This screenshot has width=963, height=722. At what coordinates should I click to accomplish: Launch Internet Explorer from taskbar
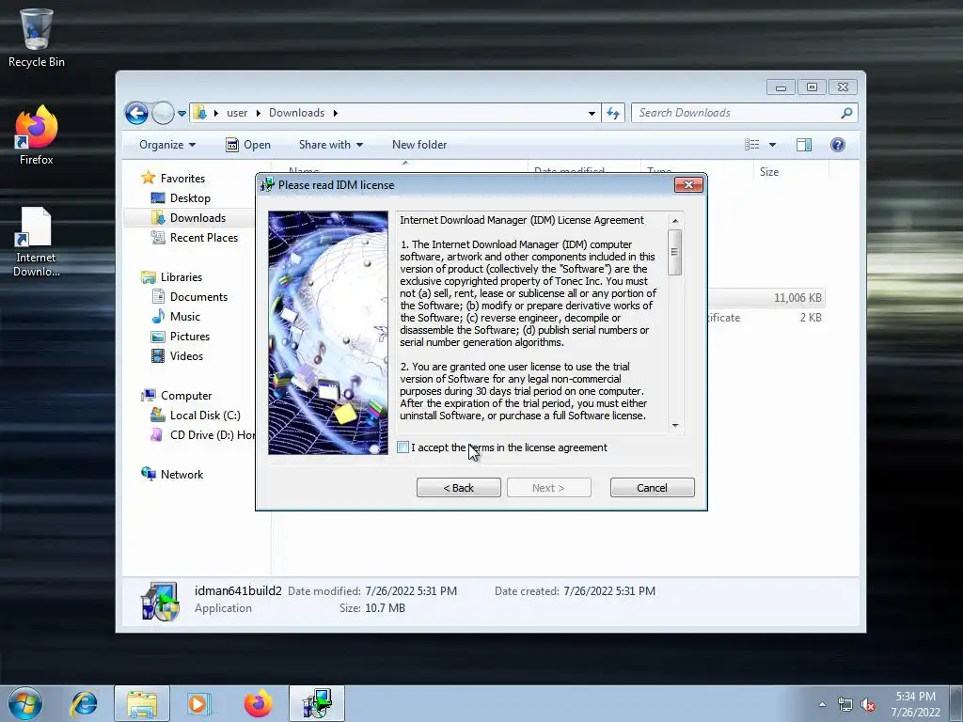(x=84, y=703)
